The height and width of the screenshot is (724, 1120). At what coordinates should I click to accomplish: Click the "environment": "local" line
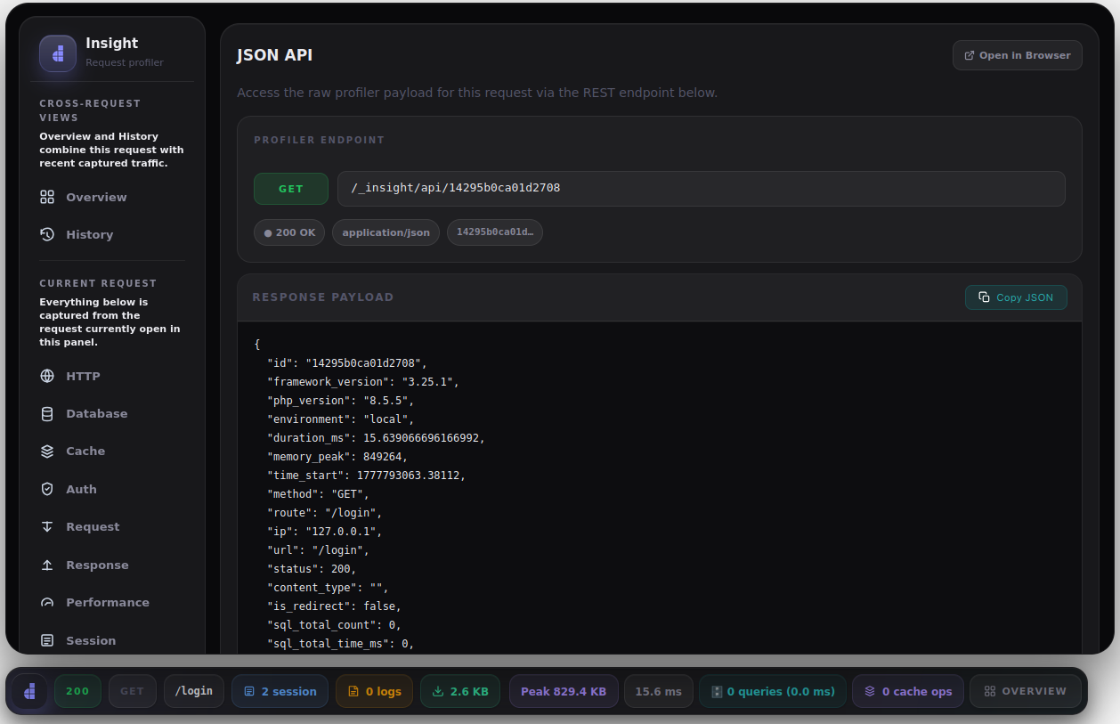341,419
